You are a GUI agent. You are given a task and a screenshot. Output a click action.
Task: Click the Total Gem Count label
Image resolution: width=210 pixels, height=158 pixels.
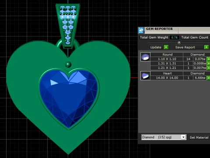(195, 37)
